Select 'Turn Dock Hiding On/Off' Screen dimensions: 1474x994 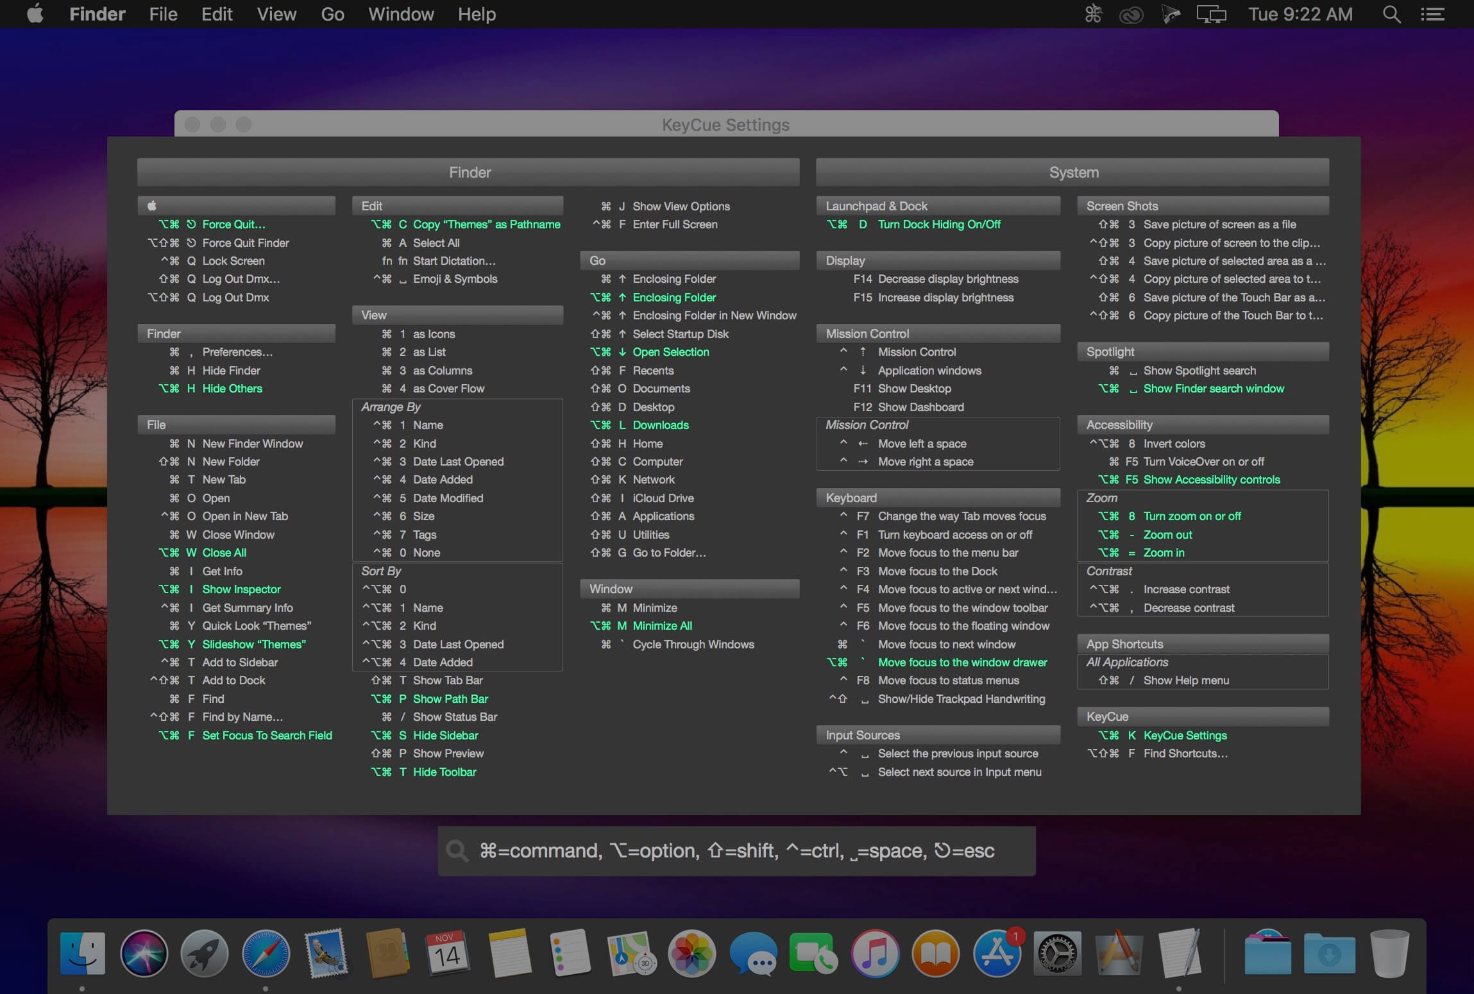pyautogui.click(x=939, y=224)
